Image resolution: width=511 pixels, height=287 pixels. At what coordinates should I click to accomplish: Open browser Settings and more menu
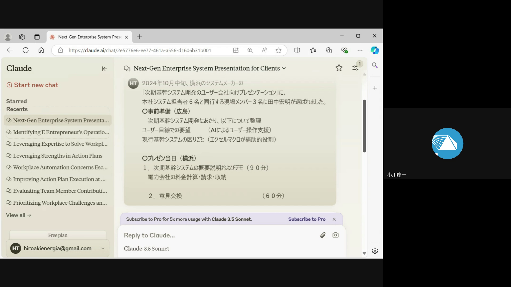pyautogui.click(x=360, y=50)
